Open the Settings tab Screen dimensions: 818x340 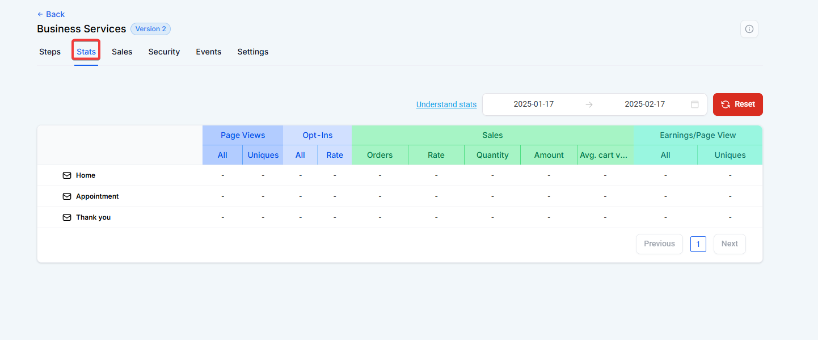[x=253, y=52]
